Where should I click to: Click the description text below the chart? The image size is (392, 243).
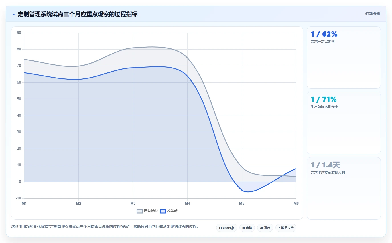105,227
